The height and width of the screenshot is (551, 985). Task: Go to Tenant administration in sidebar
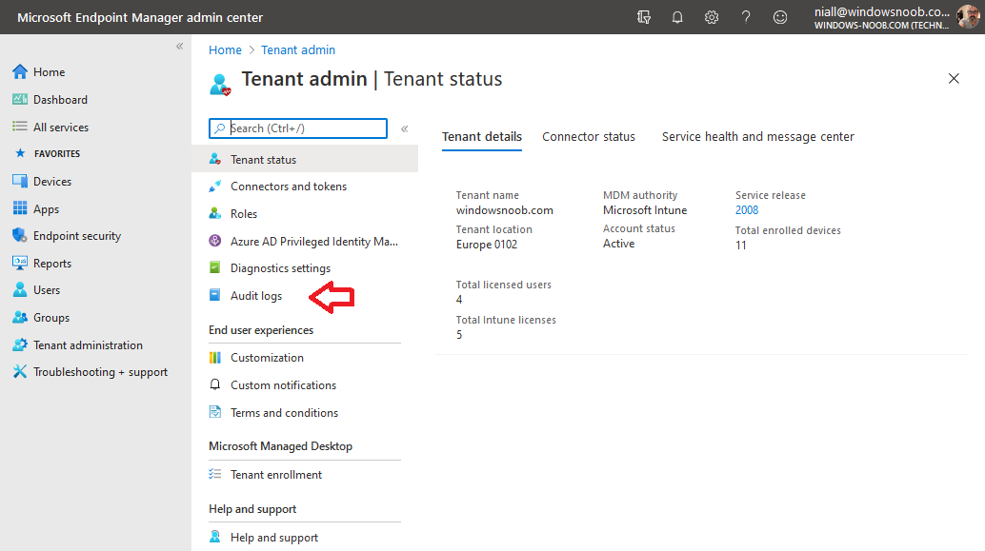88,345
